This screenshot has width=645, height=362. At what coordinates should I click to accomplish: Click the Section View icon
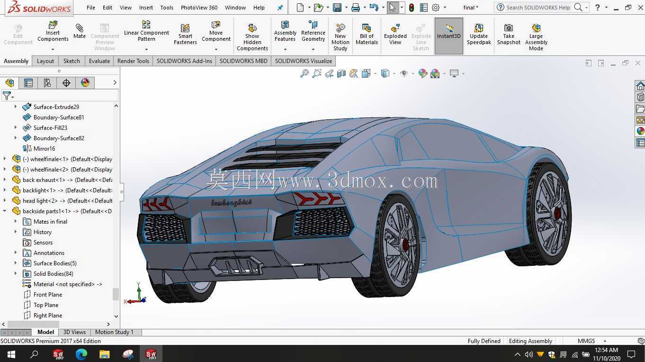(x=341, y=73)
